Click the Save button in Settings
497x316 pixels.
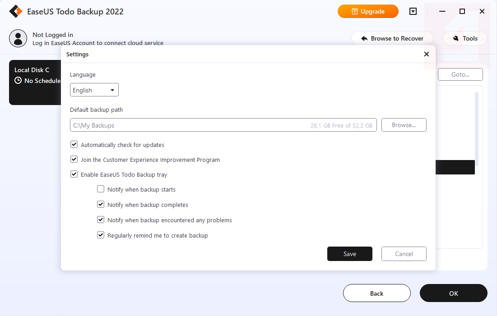click(350, 254)
